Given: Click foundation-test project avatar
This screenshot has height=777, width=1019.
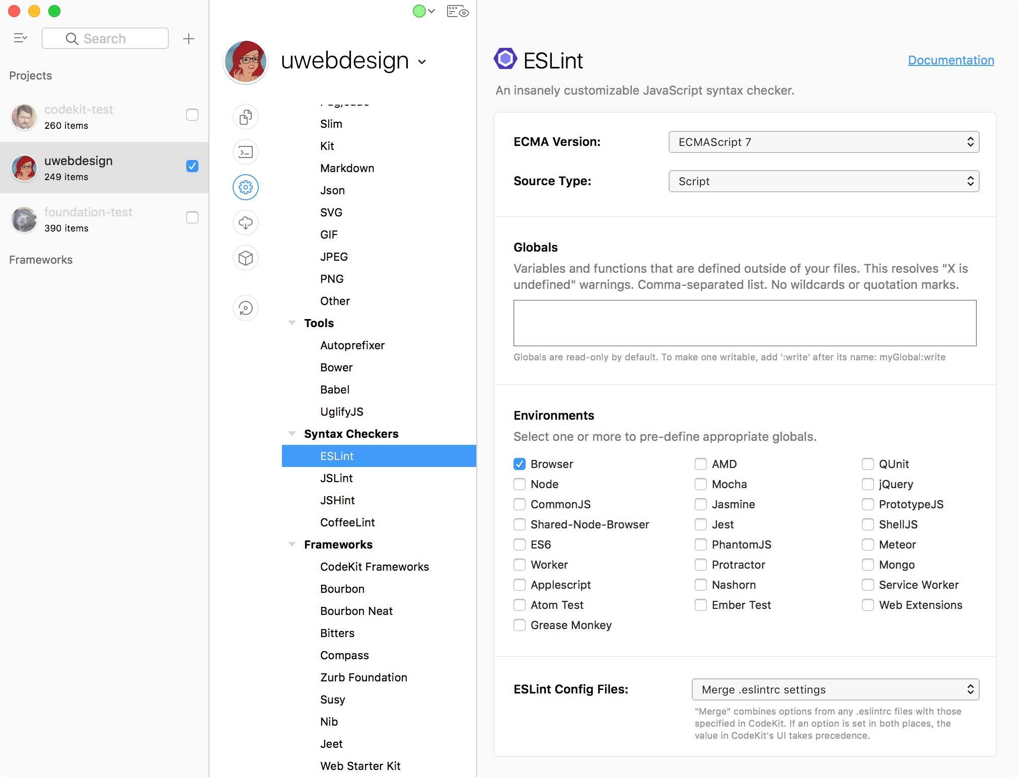Looking at the screenshot, I should tap(24, 219).
